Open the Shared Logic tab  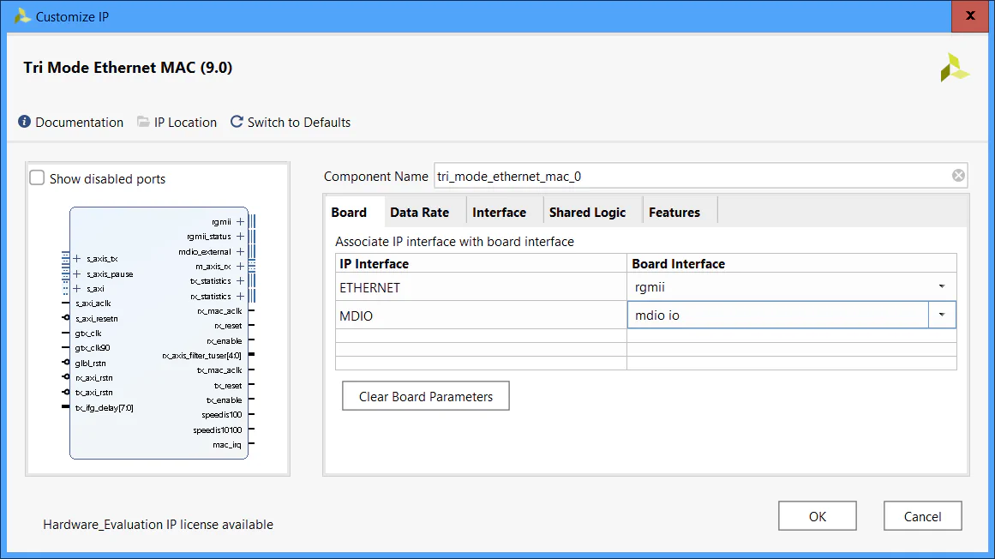[587, 212]
